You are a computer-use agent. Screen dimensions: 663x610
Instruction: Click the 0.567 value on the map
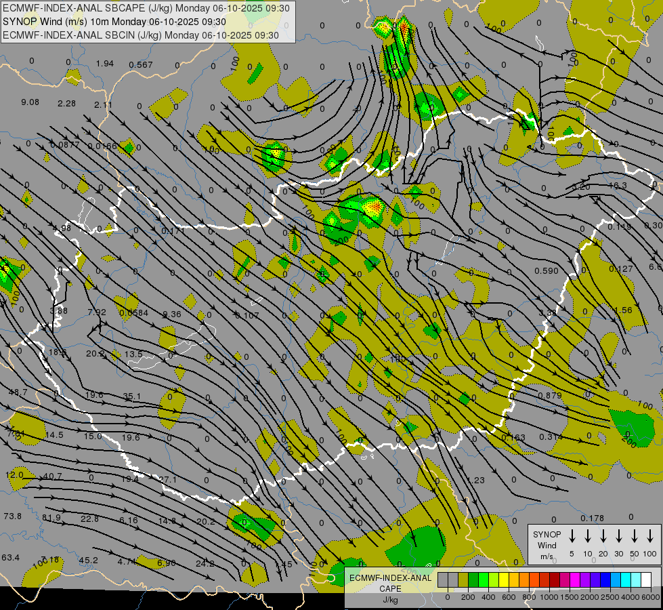click(141, 64)
